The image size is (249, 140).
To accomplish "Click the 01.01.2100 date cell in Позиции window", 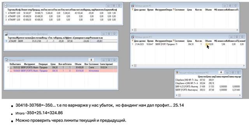I will click(37, 41).
